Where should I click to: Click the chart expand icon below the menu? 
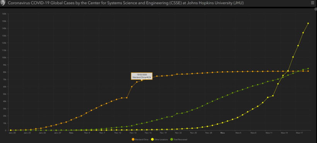tap(315, 9)
